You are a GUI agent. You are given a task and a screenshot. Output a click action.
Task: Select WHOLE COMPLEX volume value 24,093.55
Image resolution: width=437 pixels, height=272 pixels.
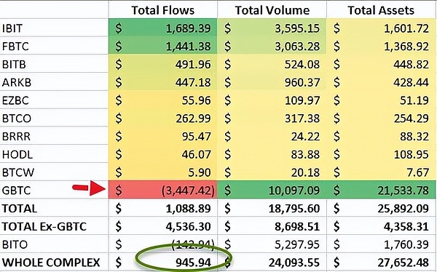pyautogui.click(x=294, y=263)
